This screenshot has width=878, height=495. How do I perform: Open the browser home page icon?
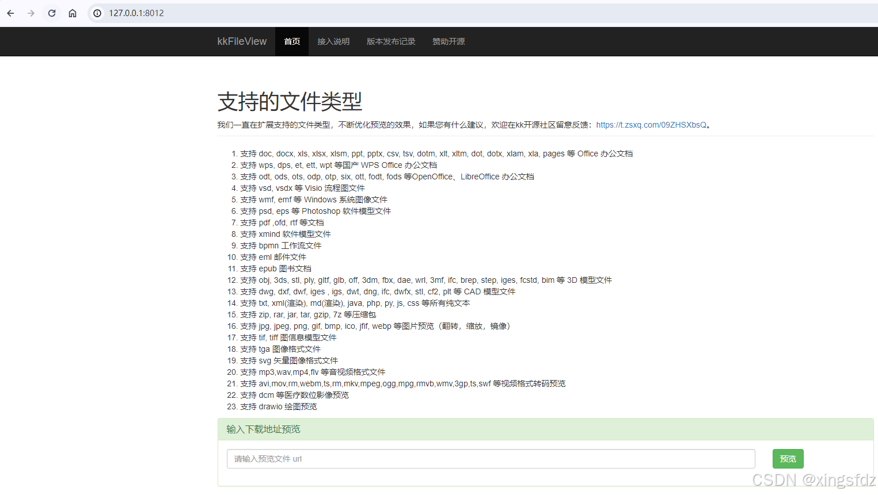tap(73, 13)
